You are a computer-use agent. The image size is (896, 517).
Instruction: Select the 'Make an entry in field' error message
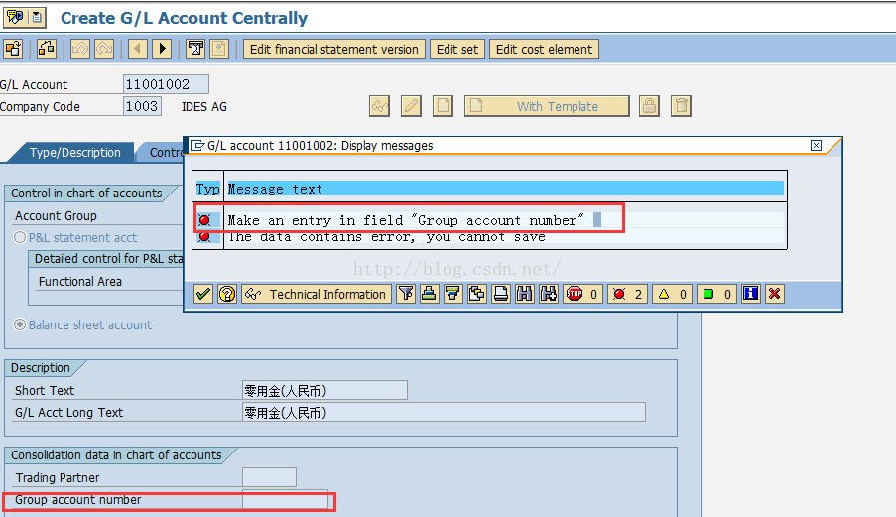[490, 220]
